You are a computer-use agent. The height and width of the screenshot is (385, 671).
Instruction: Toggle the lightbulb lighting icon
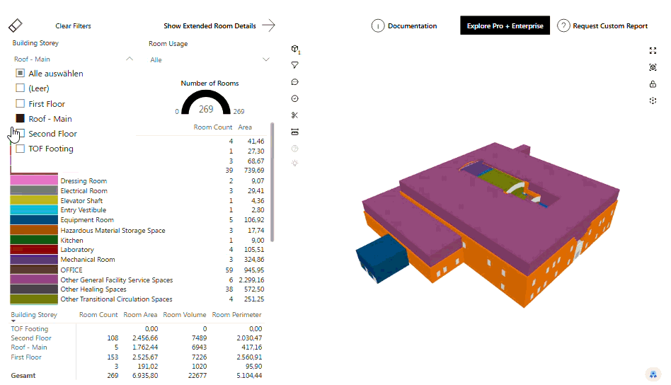[x=295, y=163]
